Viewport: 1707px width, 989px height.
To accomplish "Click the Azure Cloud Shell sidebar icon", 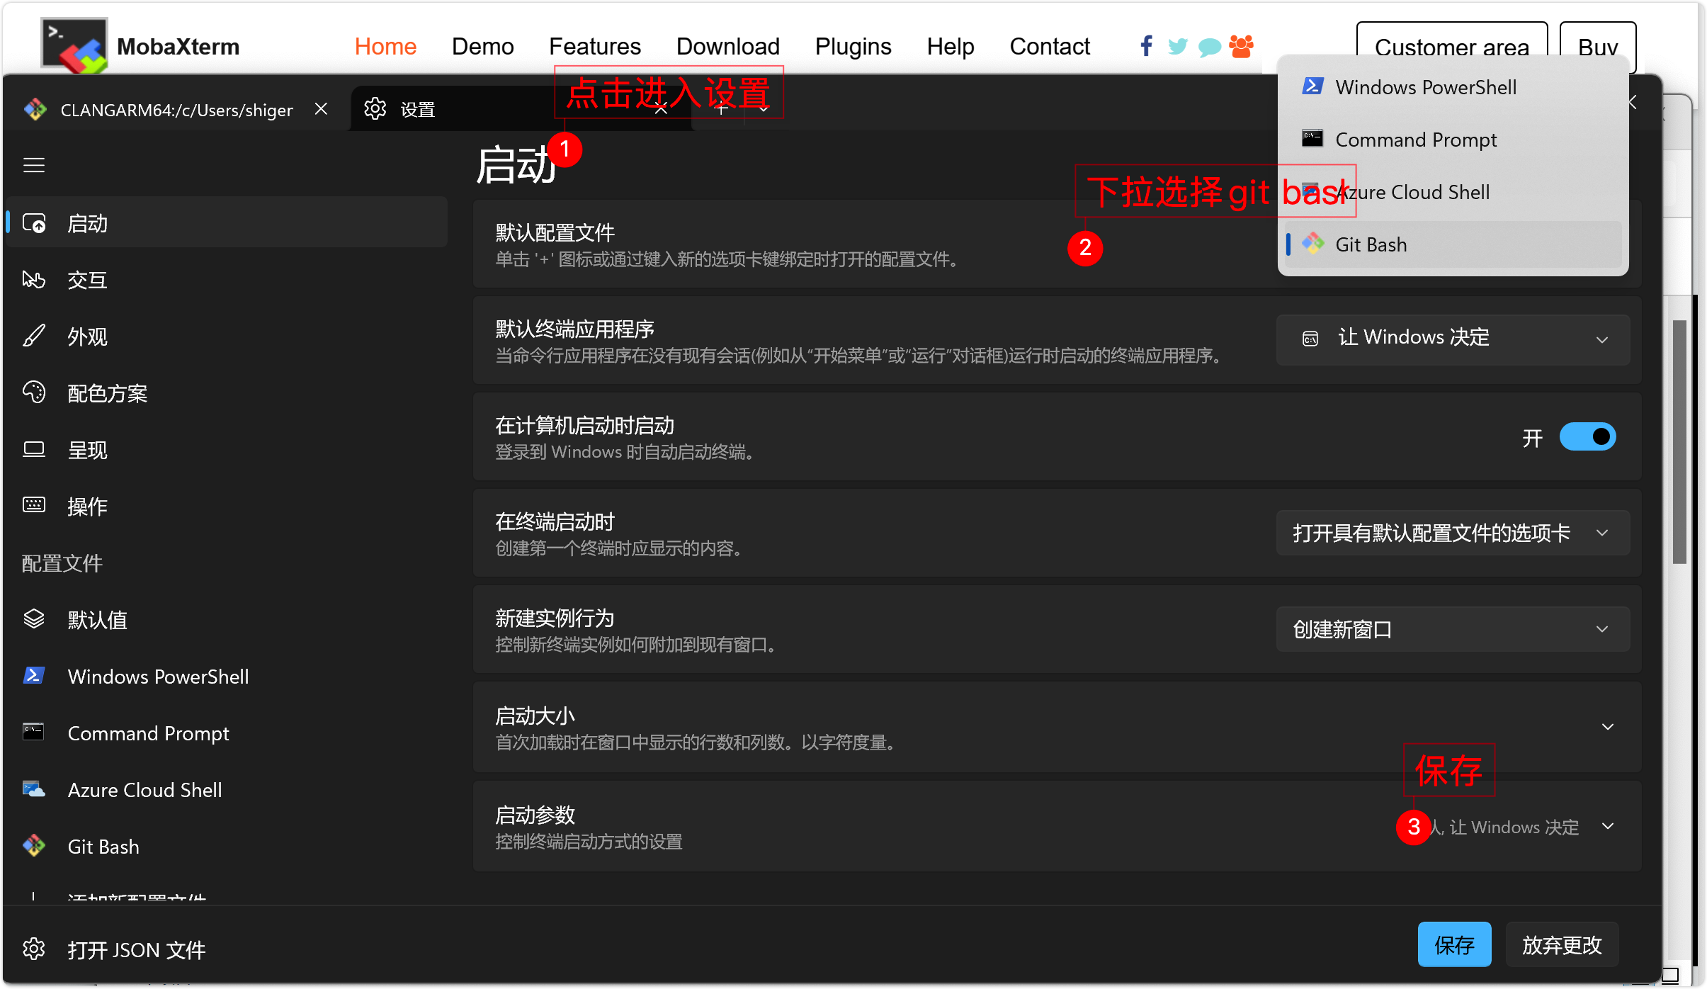I will tap(33, 790).
